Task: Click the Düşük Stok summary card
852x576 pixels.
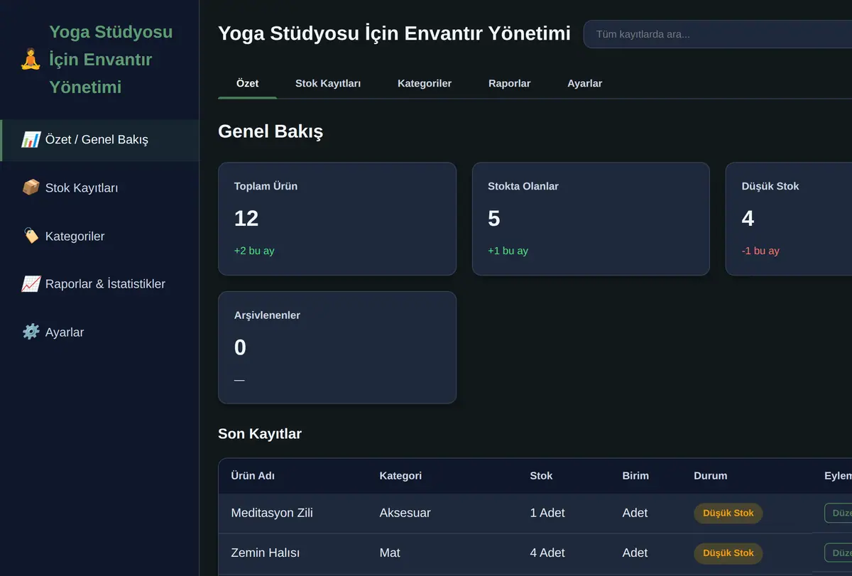Action: 789,219
